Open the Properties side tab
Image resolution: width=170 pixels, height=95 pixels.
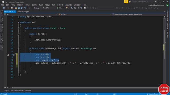point(168,26)
